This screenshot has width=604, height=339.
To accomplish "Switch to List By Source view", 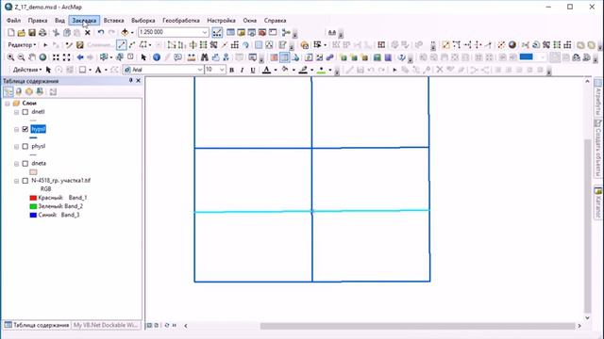I will tap(19, 92).
